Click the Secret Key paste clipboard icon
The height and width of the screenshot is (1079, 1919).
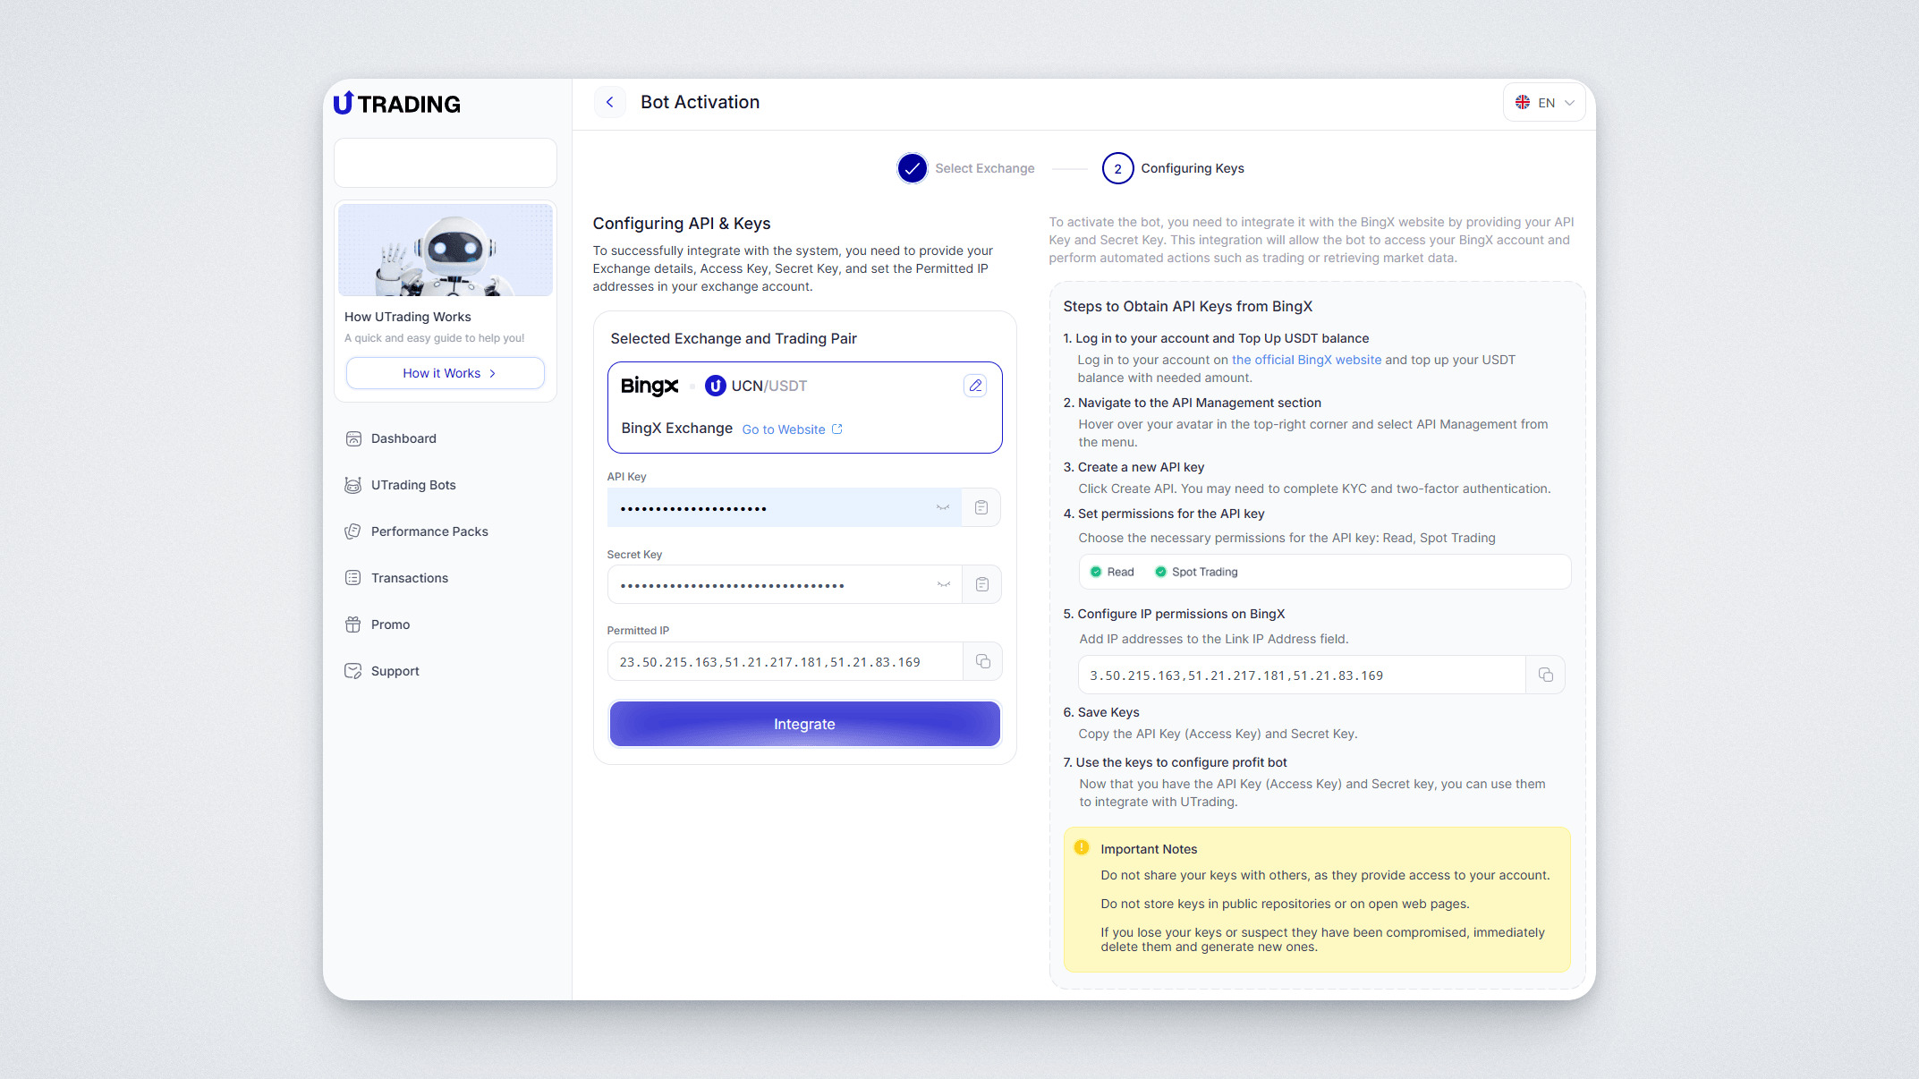click(x=981, y=584)
